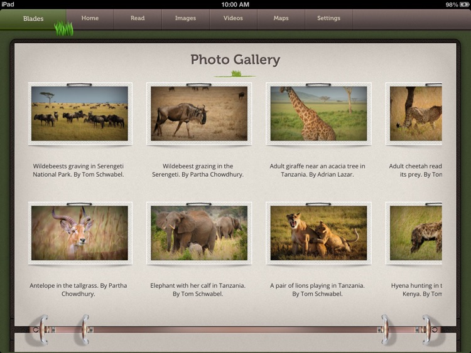The image size is (471, 353).
Task: View the antelope in tallgrass photo
Action: coord(80,233)
